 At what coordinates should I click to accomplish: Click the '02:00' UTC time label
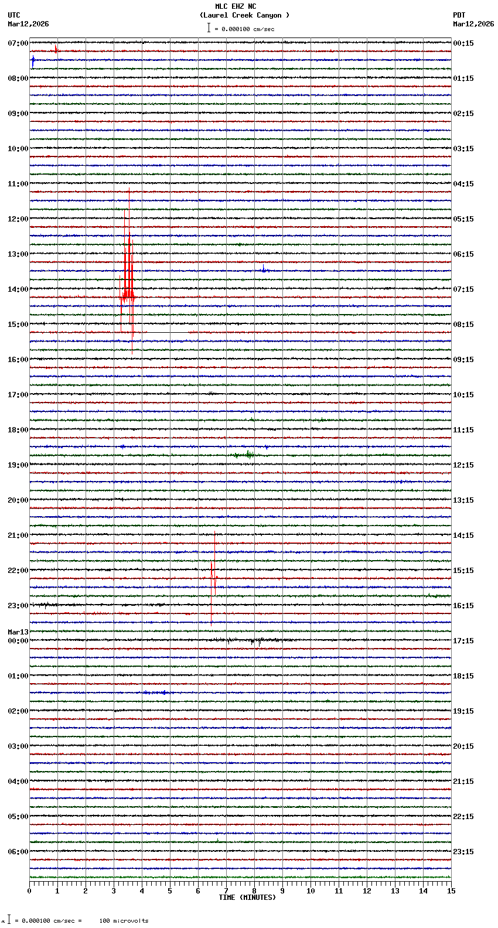tap(18, 711)
